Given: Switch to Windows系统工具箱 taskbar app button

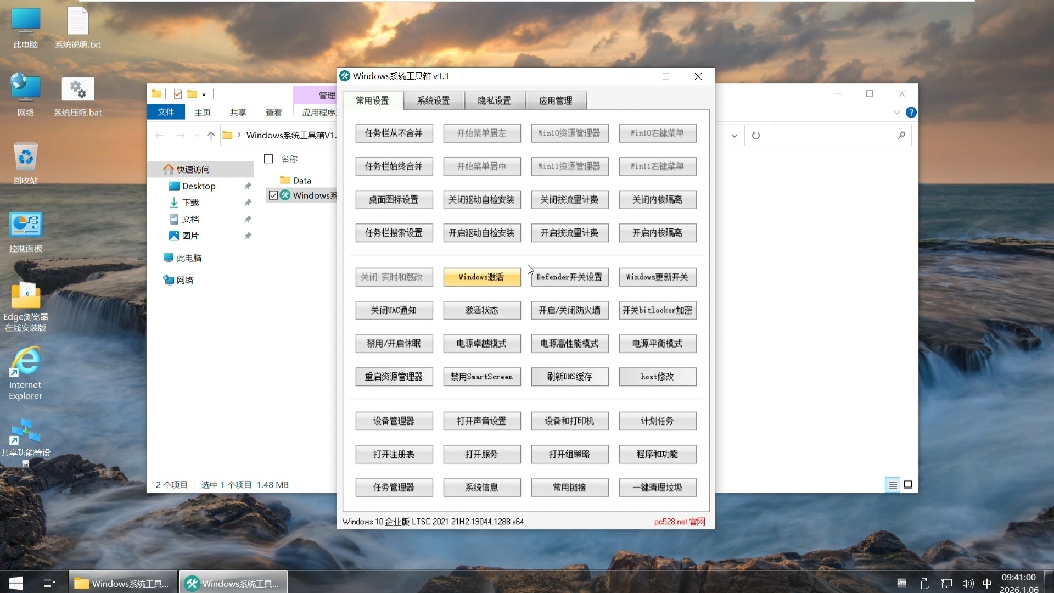Looking at the screenshot, I should (x=233, y=583).
